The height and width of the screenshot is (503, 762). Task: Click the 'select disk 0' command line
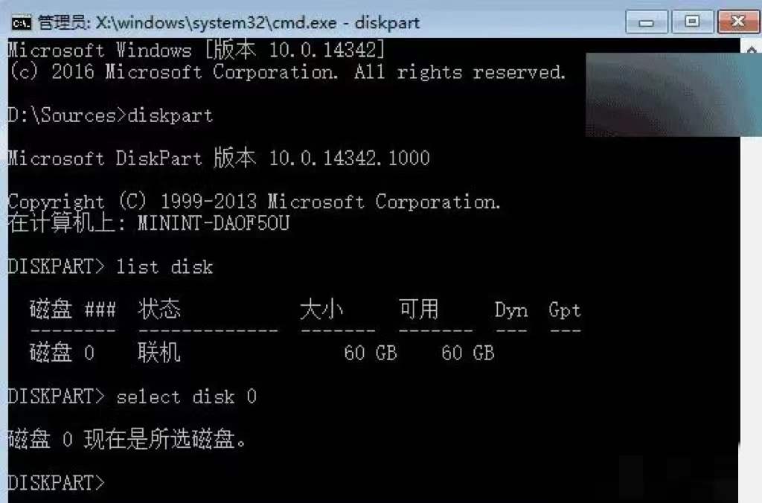coord(132,397)
